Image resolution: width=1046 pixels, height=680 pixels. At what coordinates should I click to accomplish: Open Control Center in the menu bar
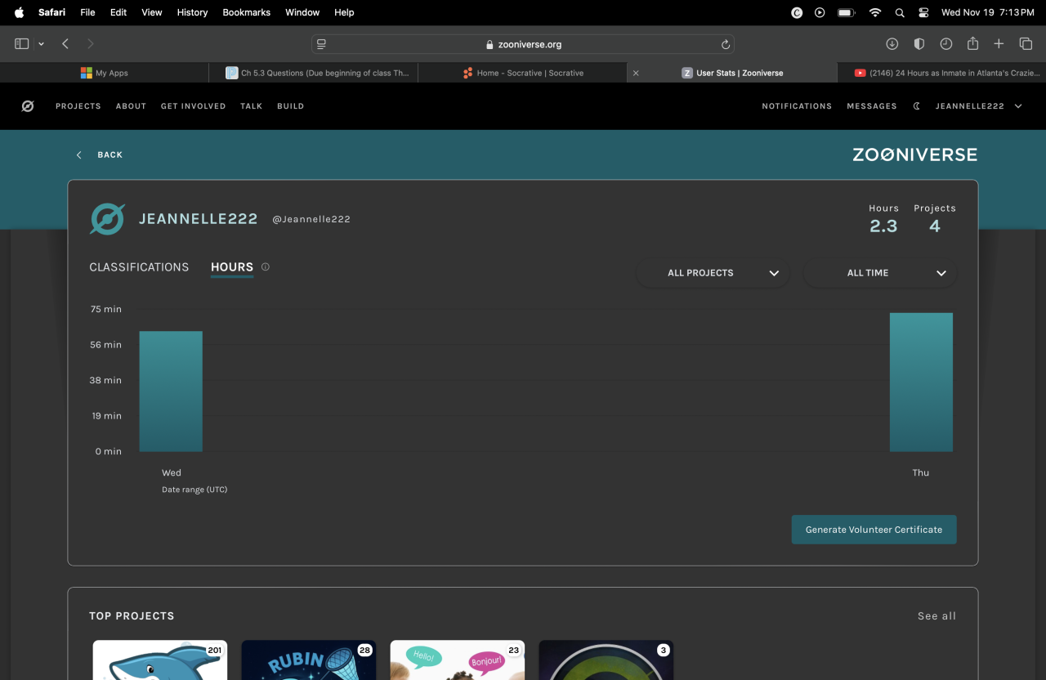[x=923, y=12]
